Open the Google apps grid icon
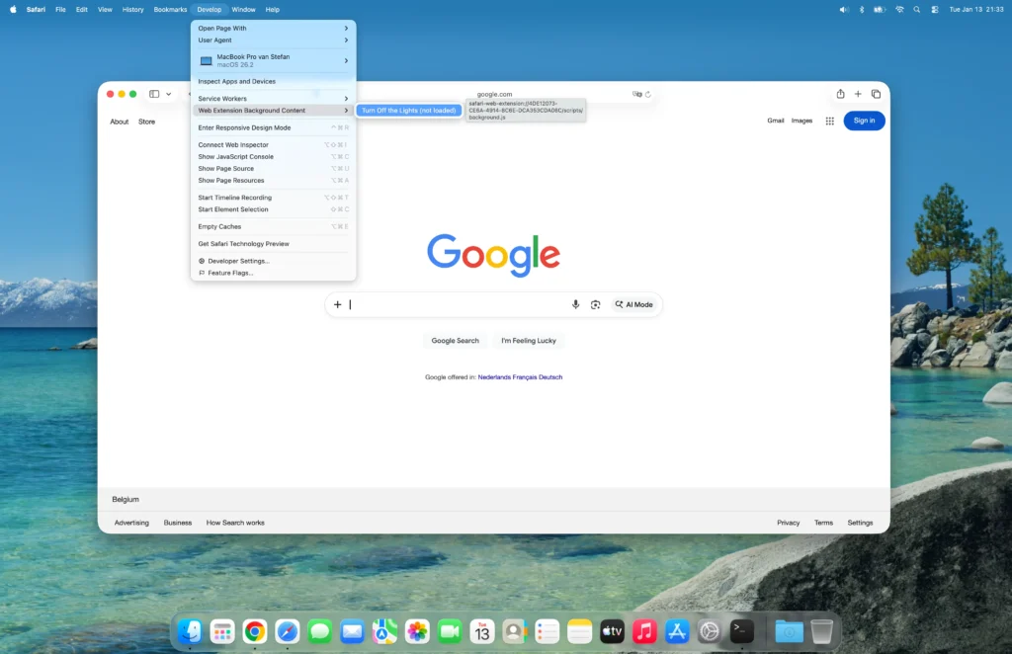Screen dimensions: 1012x654 829,120
